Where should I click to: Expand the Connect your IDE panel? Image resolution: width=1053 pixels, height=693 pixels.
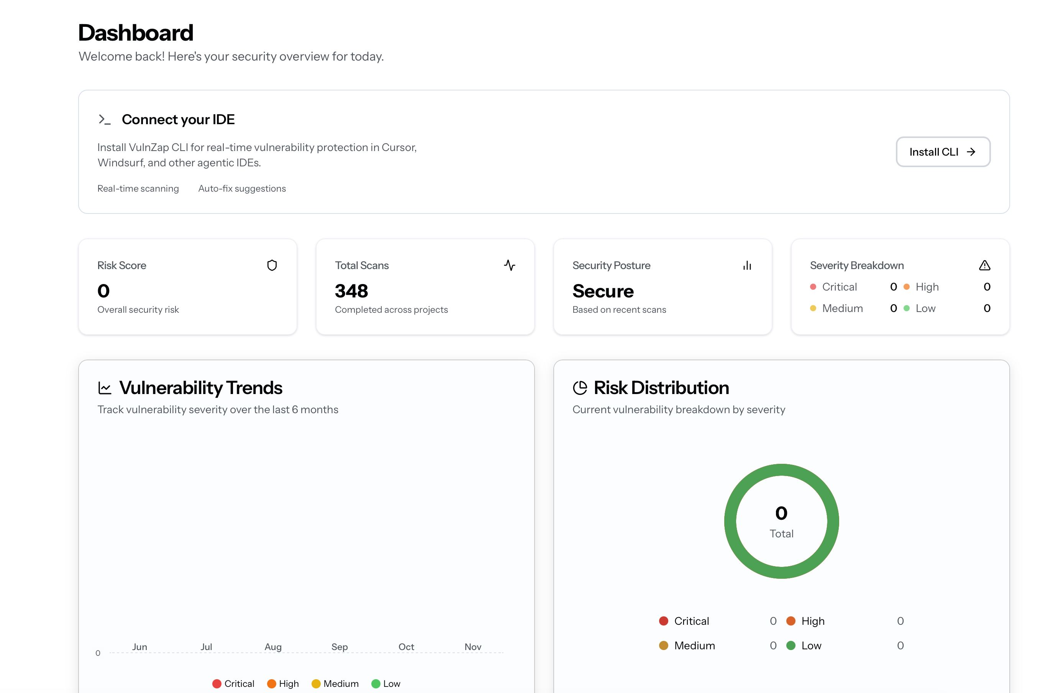click(178, 119)
